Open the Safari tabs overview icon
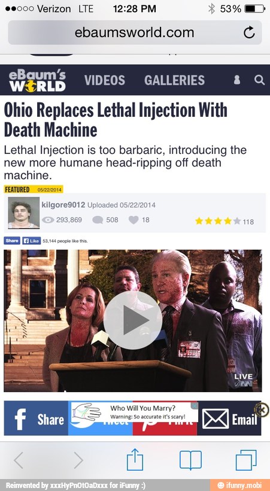The height and width of the screenshot is (491, 270). (x=246, y=460)
